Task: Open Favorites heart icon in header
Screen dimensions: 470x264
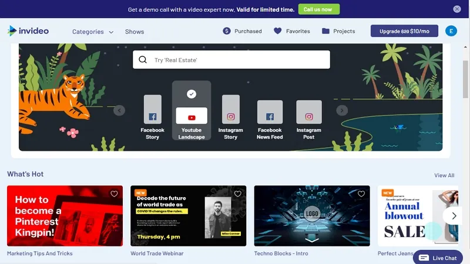Action: pos(278,31)
